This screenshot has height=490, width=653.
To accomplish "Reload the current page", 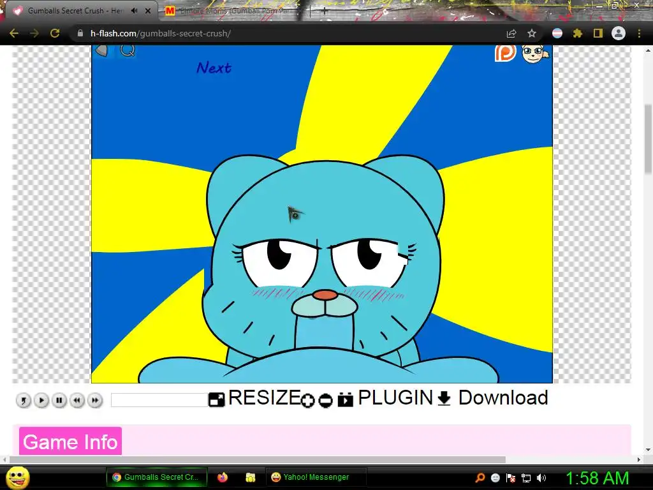I will [x=55, y=33].
